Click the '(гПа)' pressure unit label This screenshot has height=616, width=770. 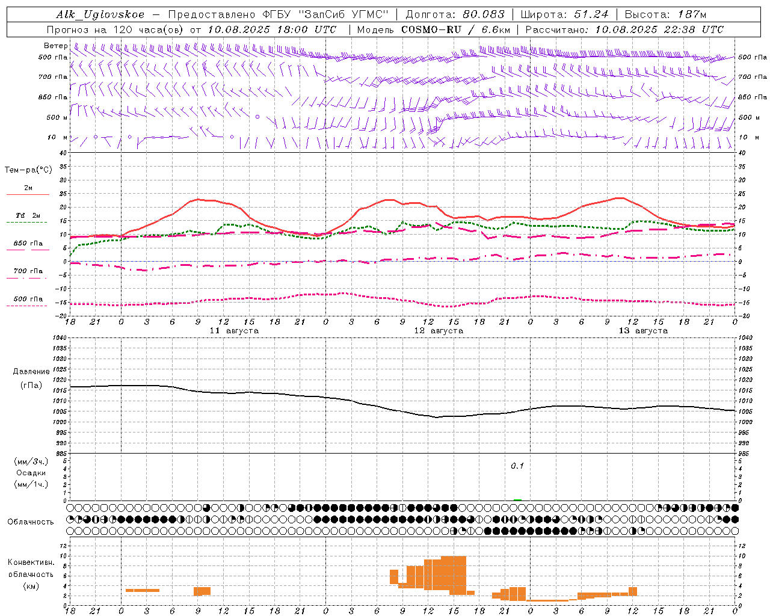click(31, 386)
